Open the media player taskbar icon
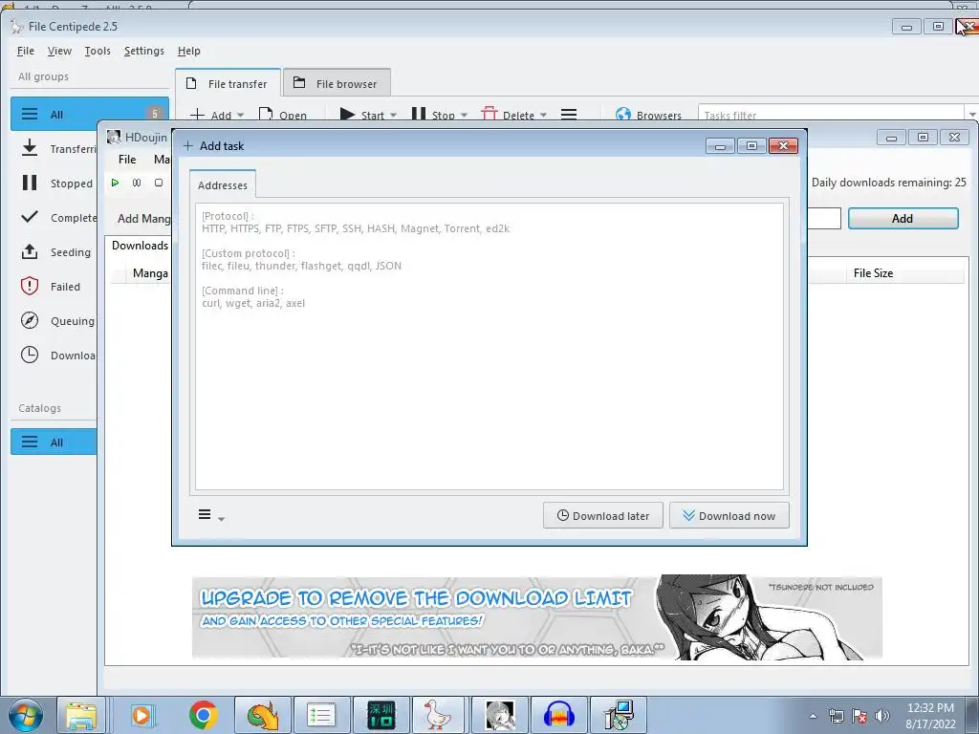Viewport: 979px width, 734px height. pos(142,715)
